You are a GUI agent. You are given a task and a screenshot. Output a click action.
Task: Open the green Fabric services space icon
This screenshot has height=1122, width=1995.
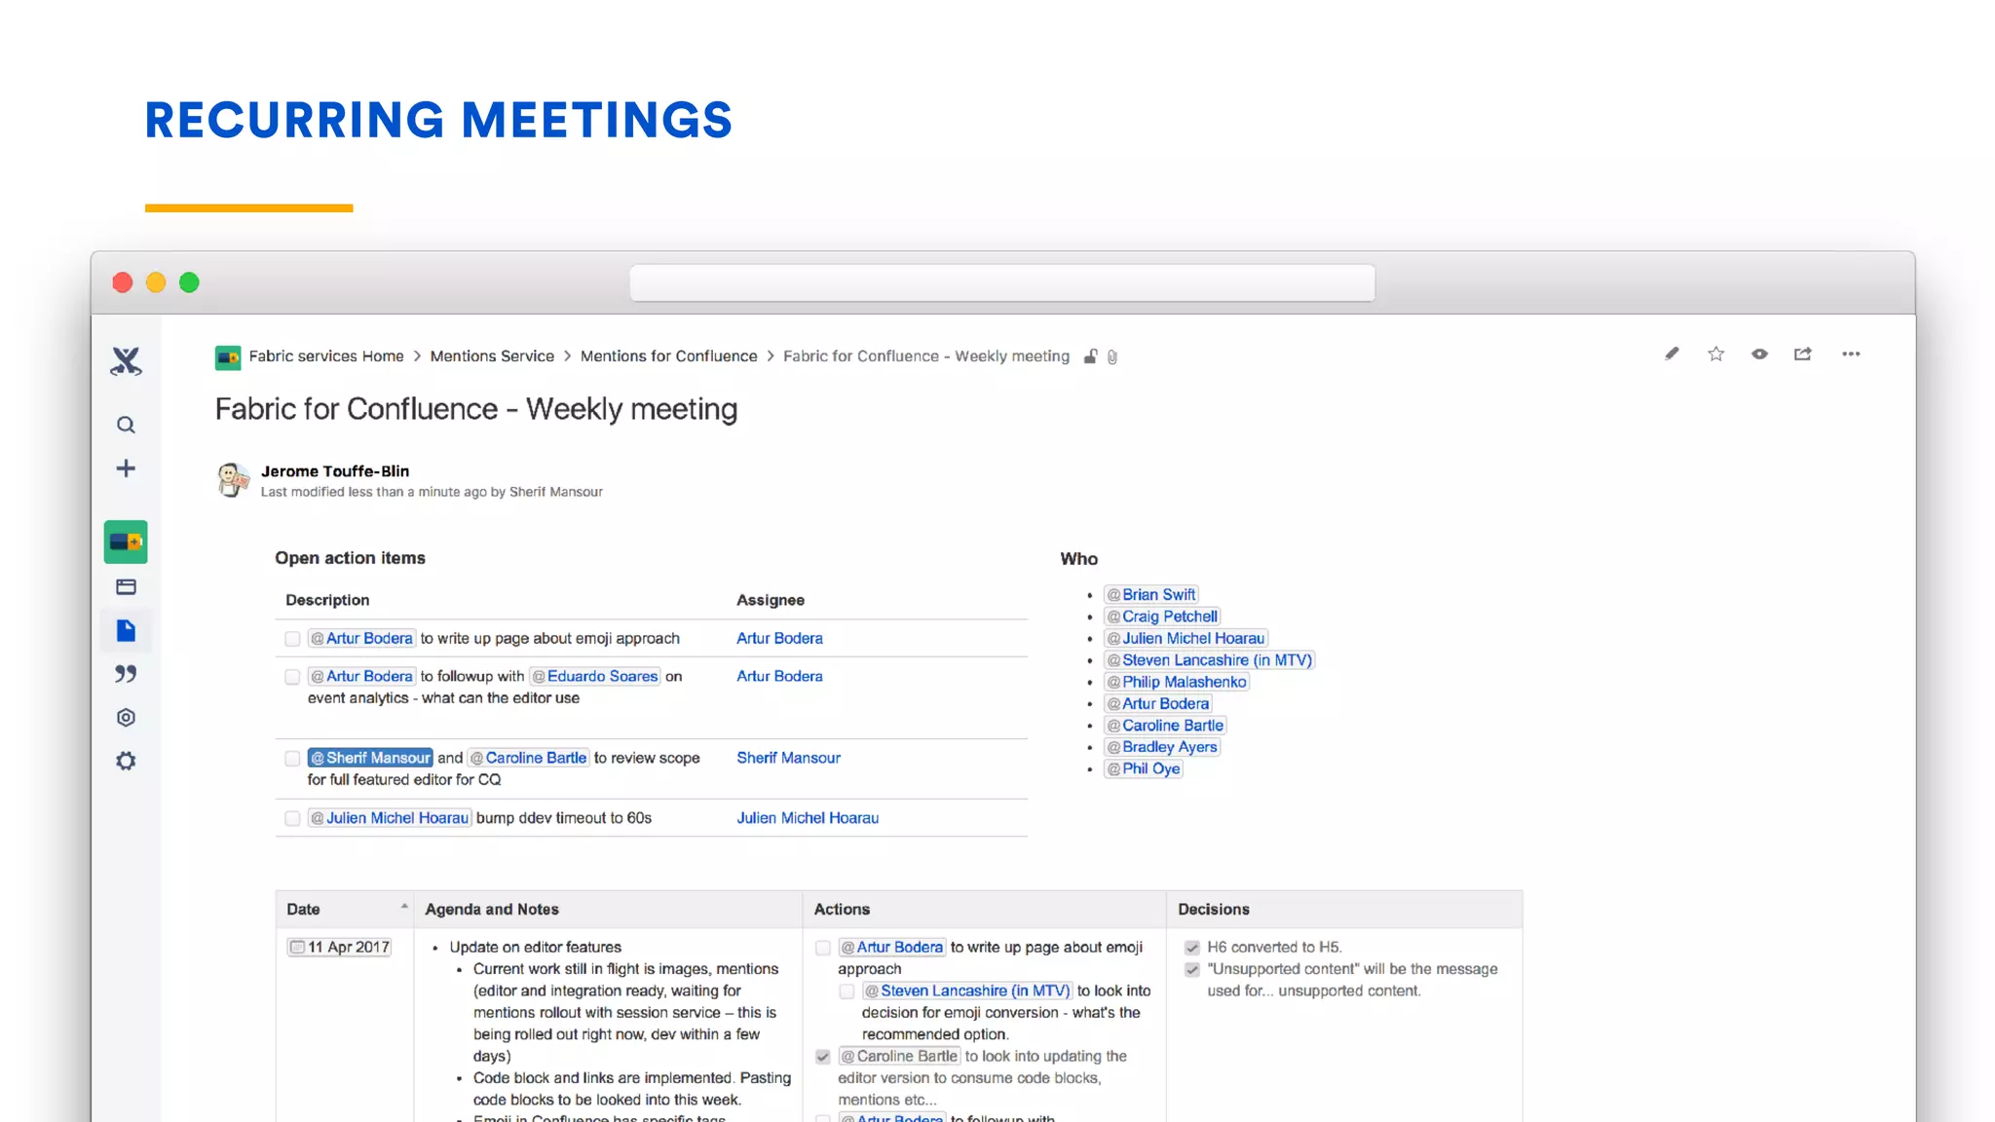click(126, 542)
